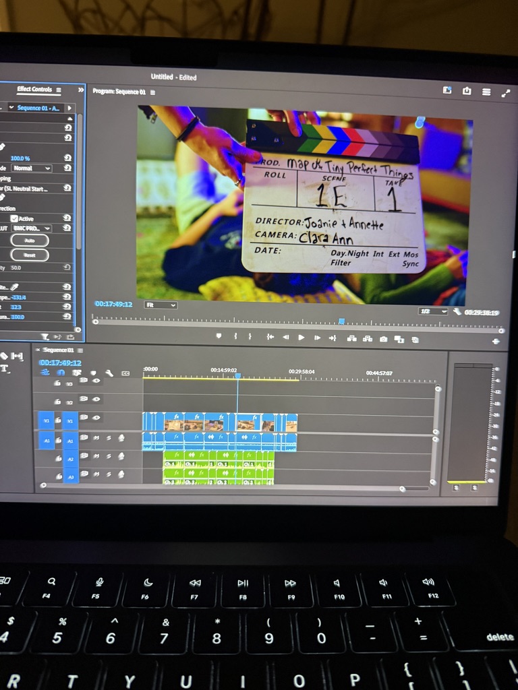Open timeline display settings wrench
Screen dimensions: 518x690
point(109,373)
